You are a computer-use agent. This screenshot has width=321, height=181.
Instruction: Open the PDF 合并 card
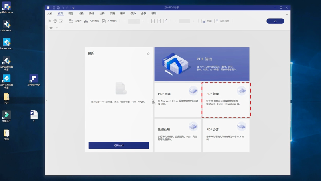[226, 136]
